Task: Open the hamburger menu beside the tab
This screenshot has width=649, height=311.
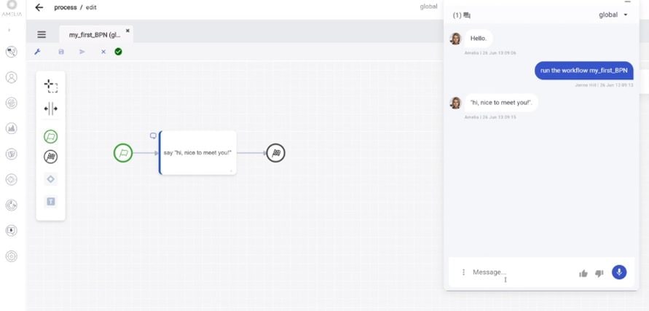Action: (x=42, y=34)
